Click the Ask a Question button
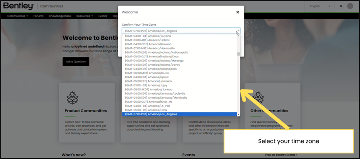 pyautogui.click(x=76, y=62)
